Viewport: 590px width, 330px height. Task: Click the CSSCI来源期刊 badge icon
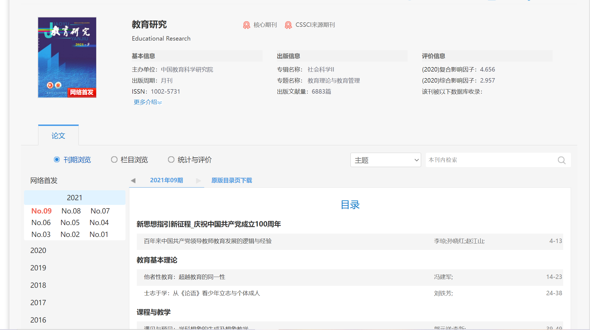(x=288, y=25)
